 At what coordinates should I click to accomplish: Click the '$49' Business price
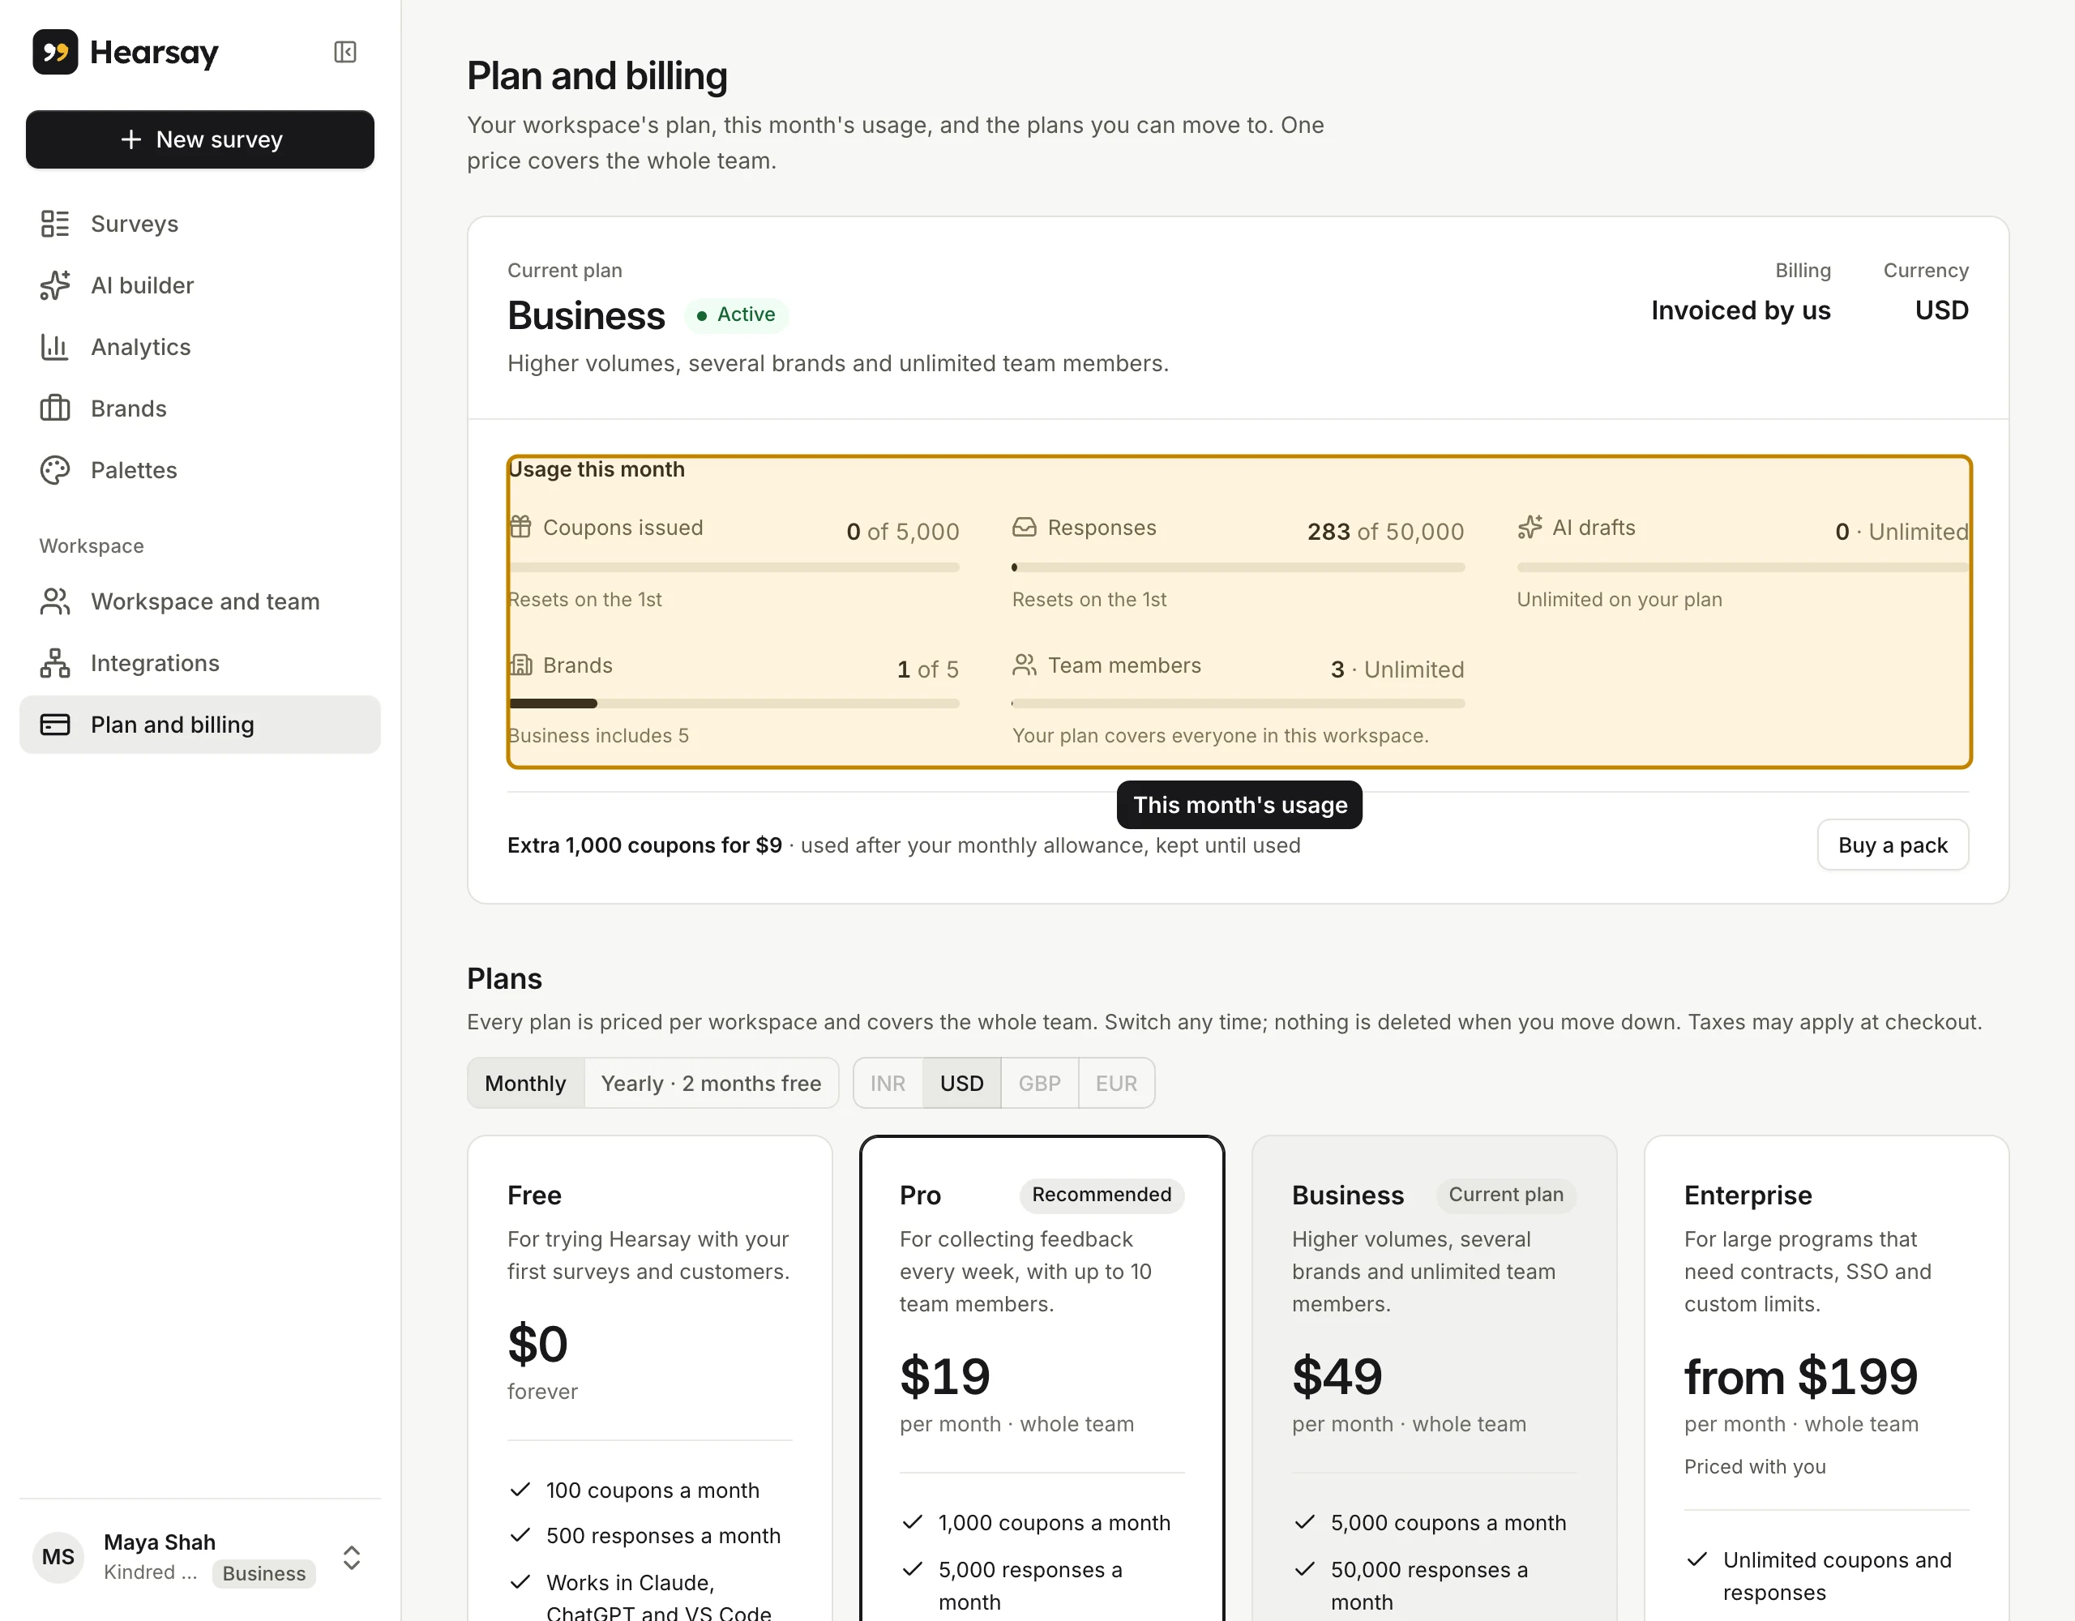1337,1376
